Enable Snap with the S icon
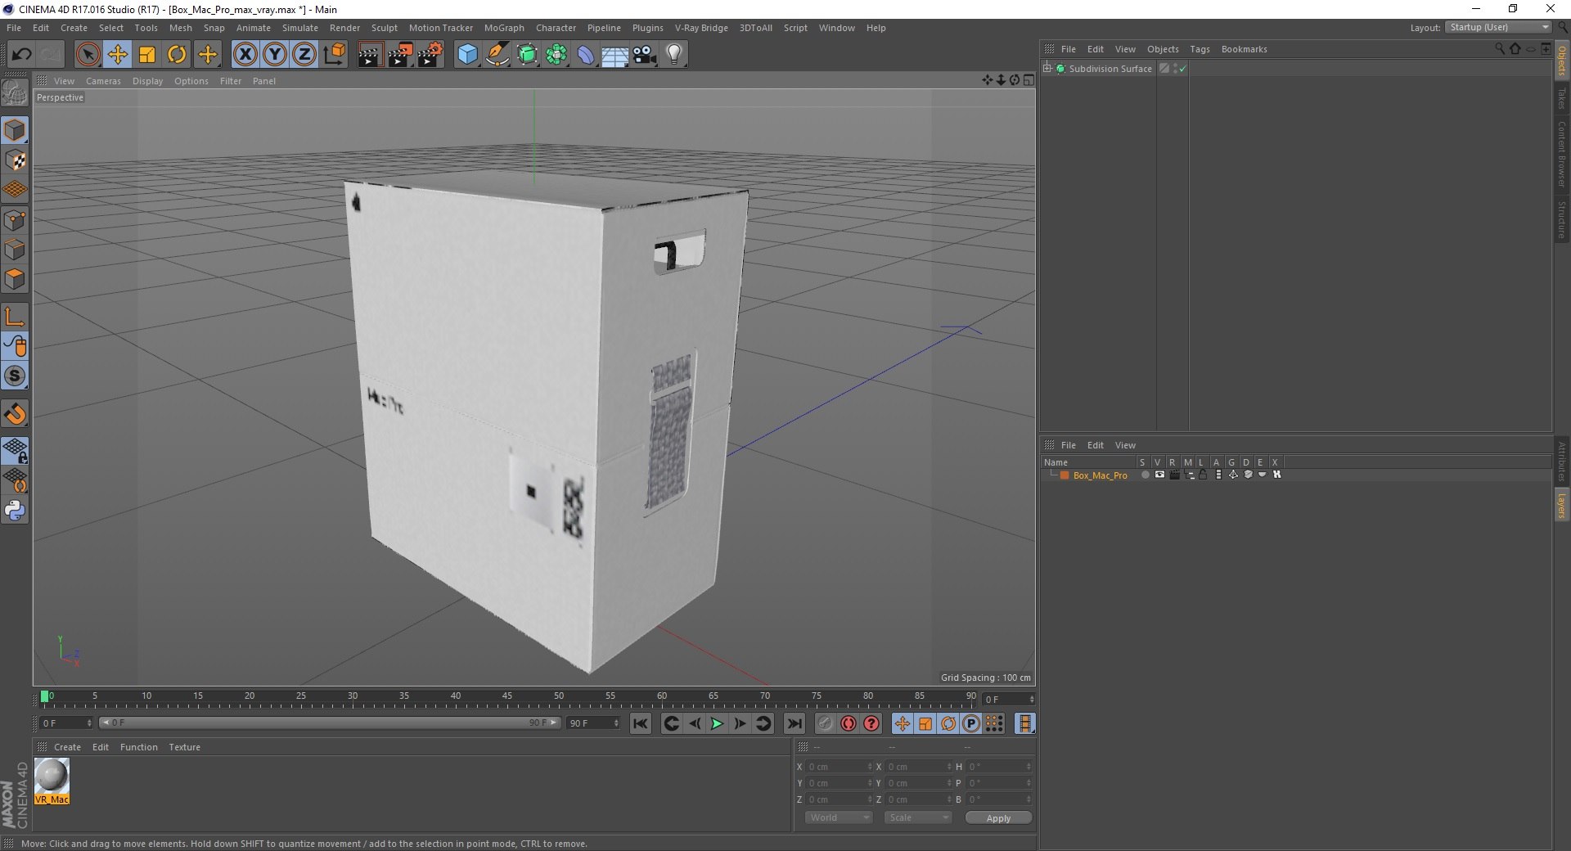 tap(15, 376)
